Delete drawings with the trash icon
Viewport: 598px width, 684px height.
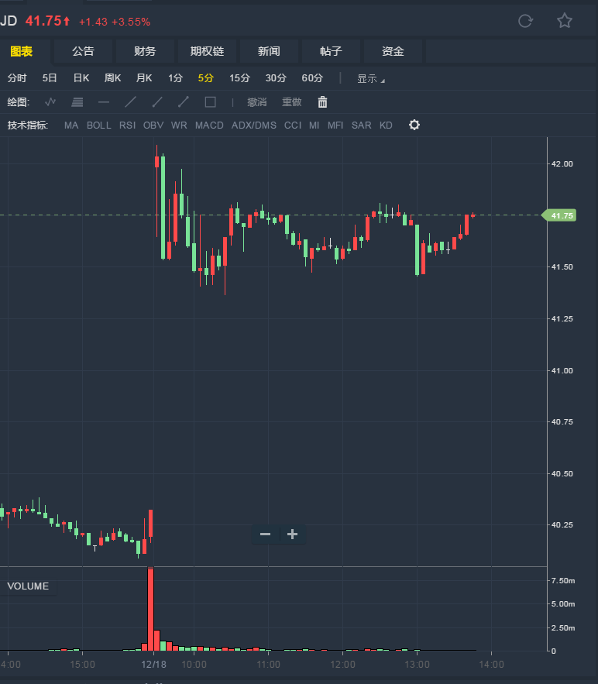323,102
